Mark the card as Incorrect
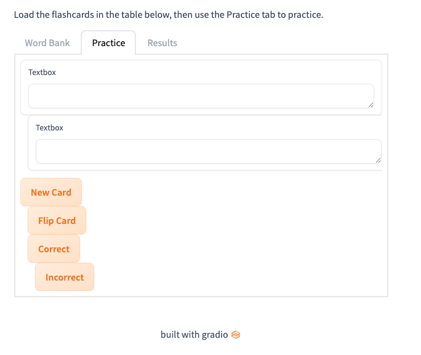This screenshot has width=421, height=355. point(65,277)
